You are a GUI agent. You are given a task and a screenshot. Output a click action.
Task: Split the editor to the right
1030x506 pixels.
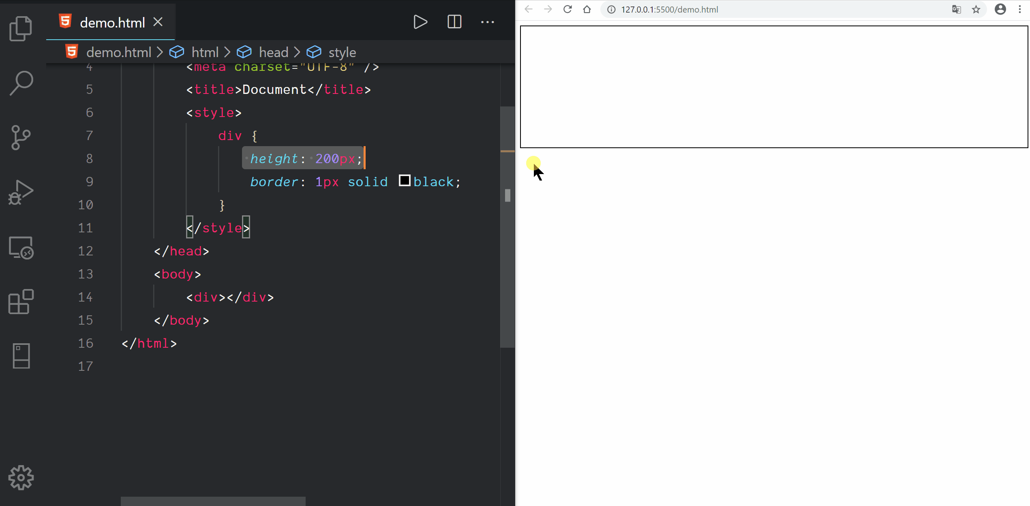[x=454, y=22]
